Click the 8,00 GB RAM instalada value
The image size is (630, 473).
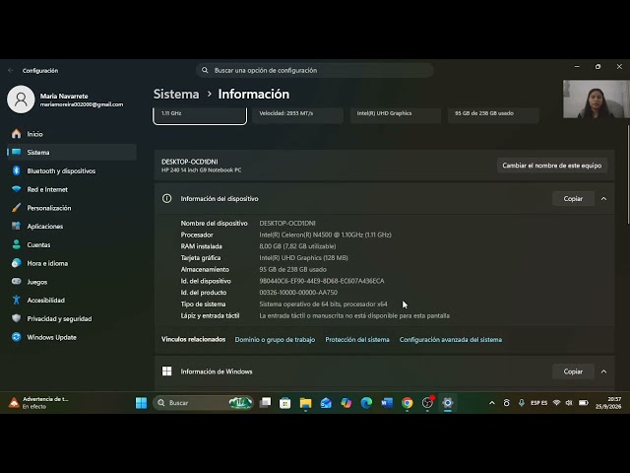(x=297, y=246)
